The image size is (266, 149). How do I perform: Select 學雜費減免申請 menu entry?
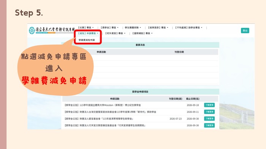point(87,40)
